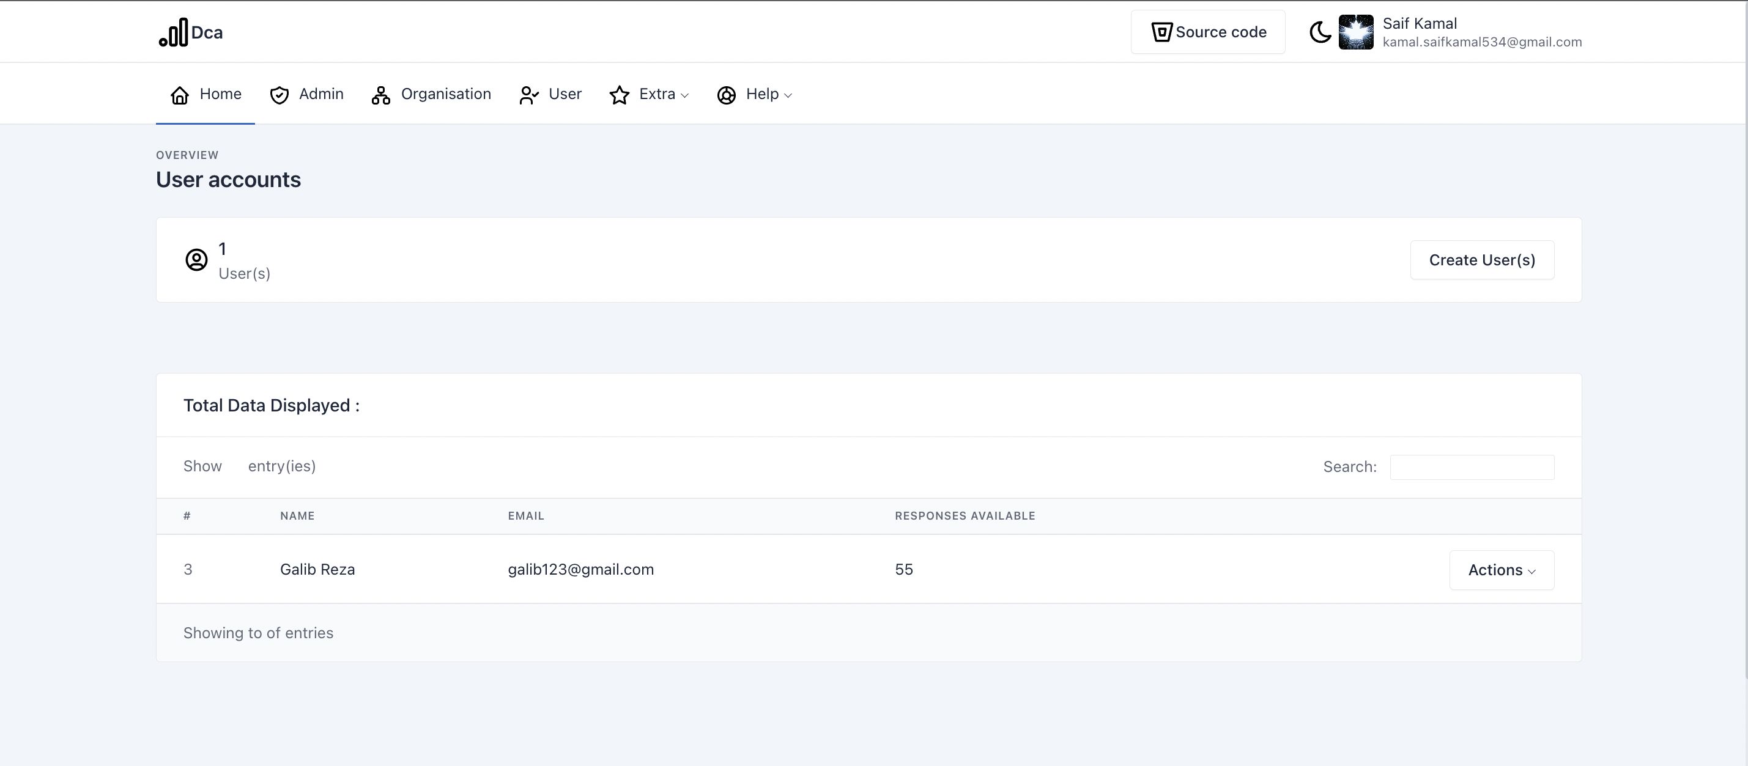Click the Home house icon
This screenshot has width=1748, height=766.
tap(179, 95)
